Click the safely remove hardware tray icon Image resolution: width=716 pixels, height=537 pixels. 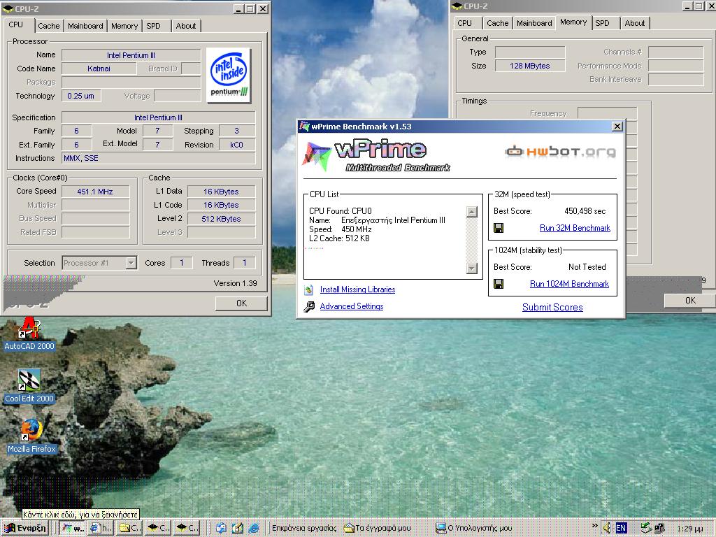pos(645,528)
